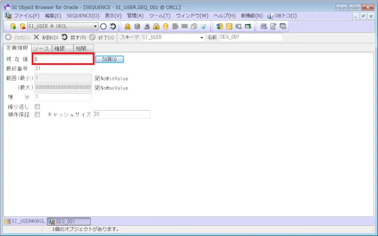Click the database disconnect icon with red minus
Image resolution: width=378 pixels, height=236 pixels.
[x=22, y=26]
